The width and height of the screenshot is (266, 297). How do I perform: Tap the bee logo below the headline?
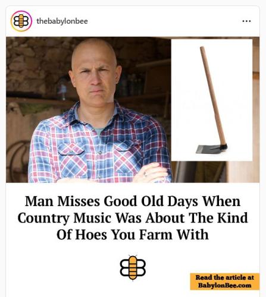click(x=133, y=268)
